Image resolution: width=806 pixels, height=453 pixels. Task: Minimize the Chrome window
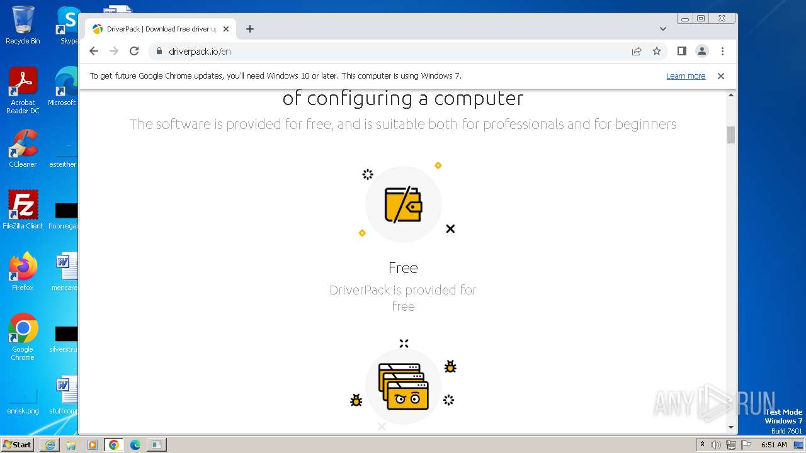pos(685,19)
